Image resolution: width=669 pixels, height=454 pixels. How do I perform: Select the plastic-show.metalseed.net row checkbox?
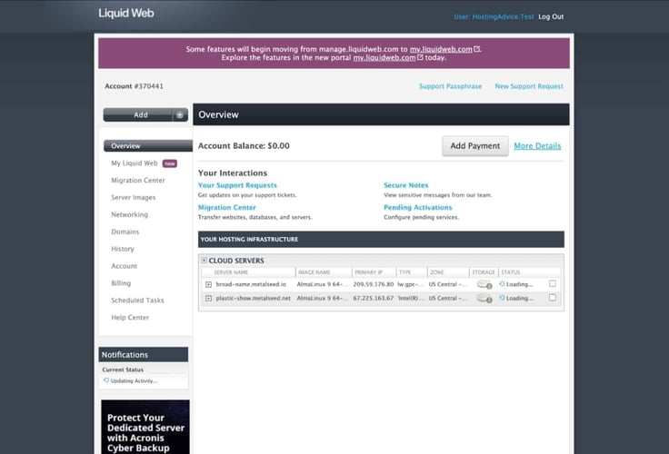point(552,298)
